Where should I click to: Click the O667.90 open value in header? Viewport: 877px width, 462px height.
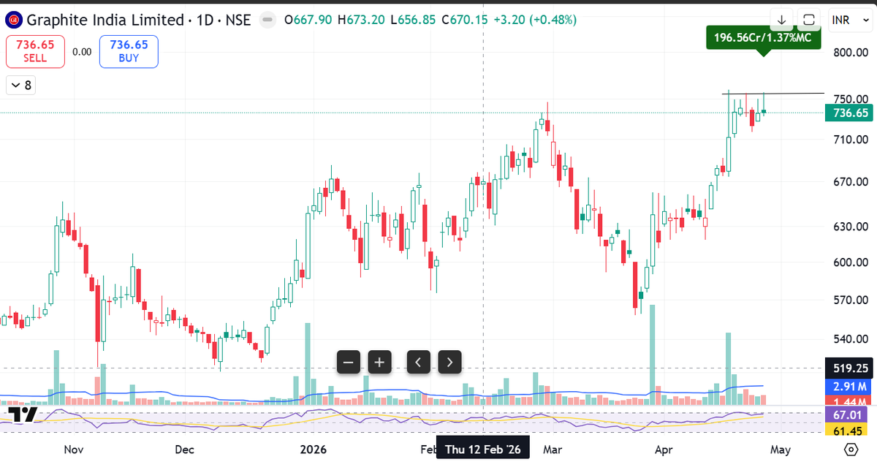(308, 20)
